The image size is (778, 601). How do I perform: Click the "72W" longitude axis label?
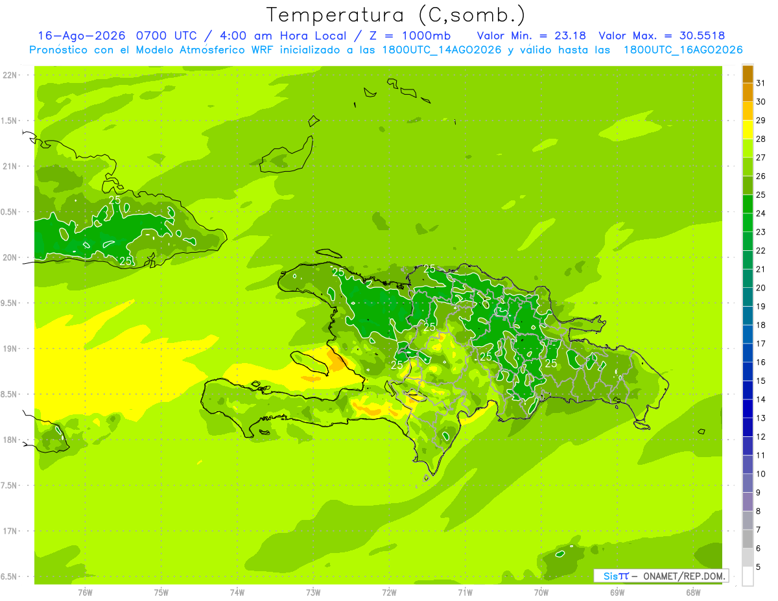pyautogui.click(x=389, y=593)
